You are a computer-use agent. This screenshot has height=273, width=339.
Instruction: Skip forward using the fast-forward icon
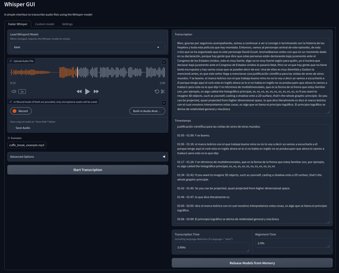pyautogui.click(x=95, y=91)
